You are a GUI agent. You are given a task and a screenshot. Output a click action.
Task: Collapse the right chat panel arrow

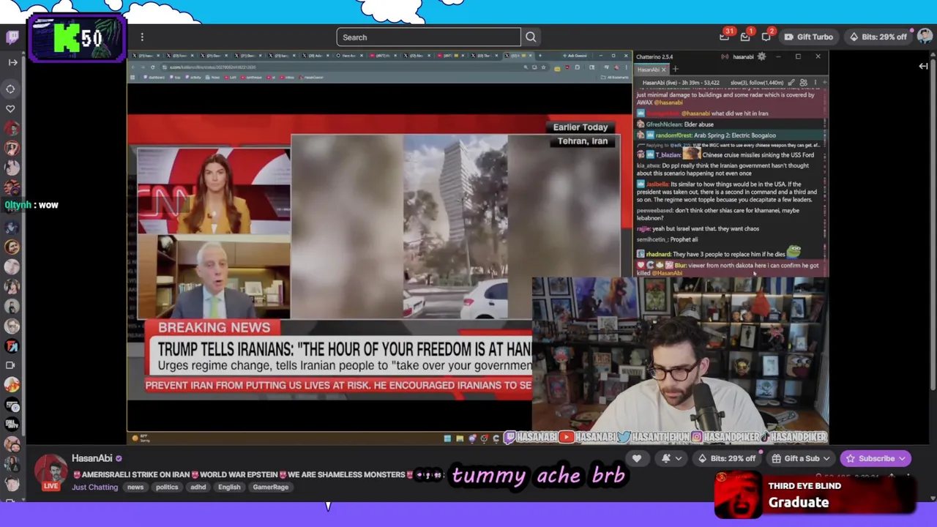pyautogui.click(x=923, y=66)
